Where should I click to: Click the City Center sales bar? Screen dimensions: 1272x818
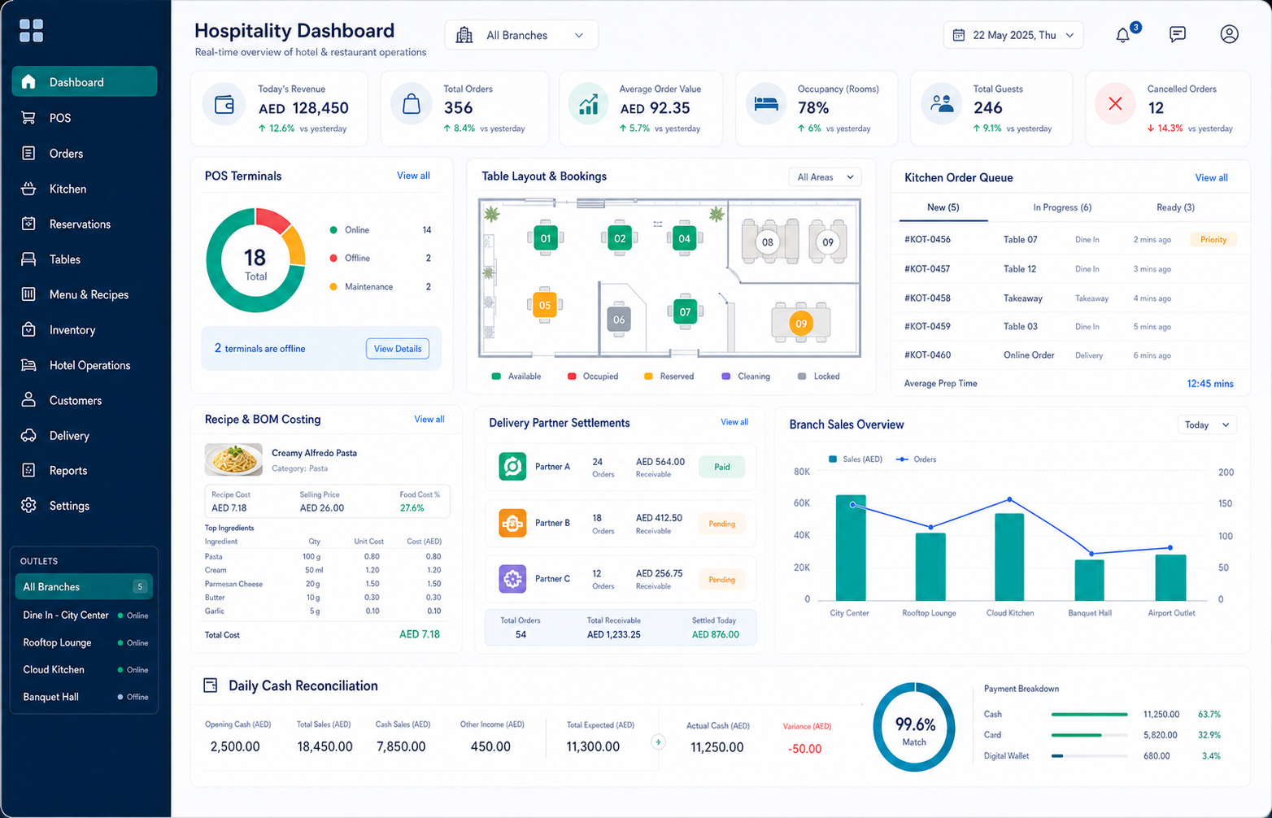click(851, 547)
